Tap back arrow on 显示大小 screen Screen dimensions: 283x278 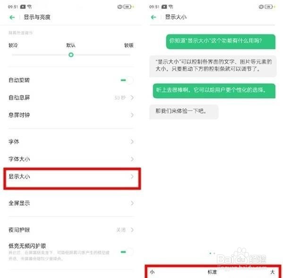tap(154, 17)
